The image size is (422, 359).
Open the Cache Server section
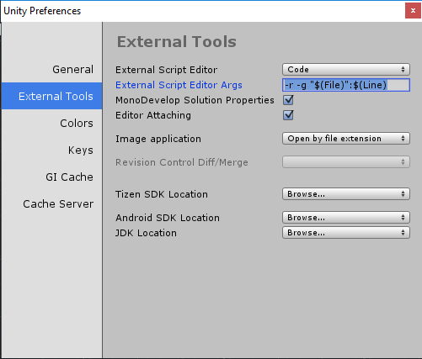point(52,203)
